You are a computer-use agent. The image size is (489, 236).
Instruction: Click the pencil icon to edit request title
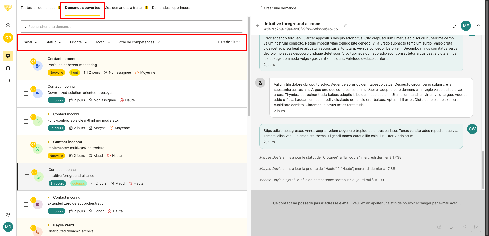[345, 26]
